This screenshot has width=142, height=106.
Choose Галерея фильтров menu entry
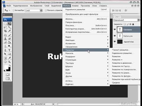86,22
